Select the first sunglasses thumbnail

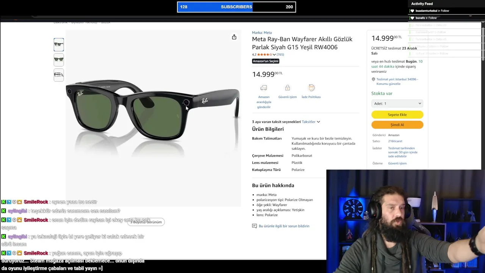[x=59, y=45]
